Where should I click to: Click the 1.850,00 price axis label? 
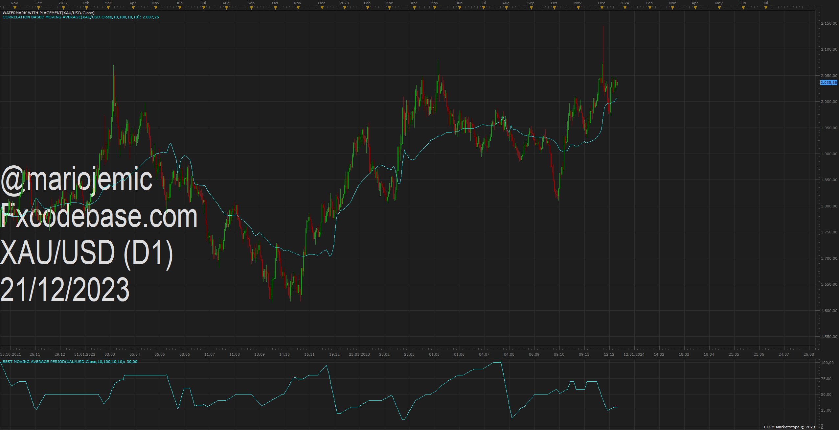pos(829,180)
